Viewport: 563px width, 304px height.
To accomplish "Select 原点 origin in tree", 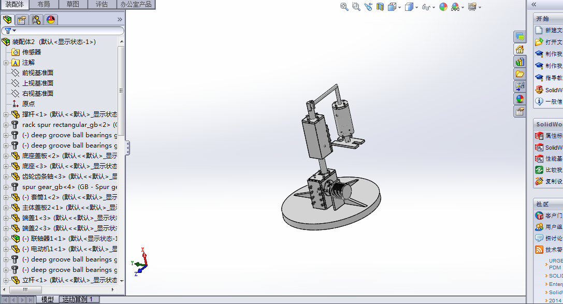I will pos(28,104).
